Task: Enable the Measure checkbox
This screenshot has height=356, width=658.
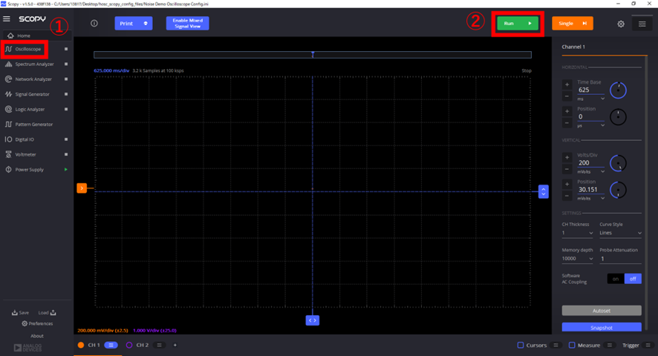Action: [x=572, y=345]
